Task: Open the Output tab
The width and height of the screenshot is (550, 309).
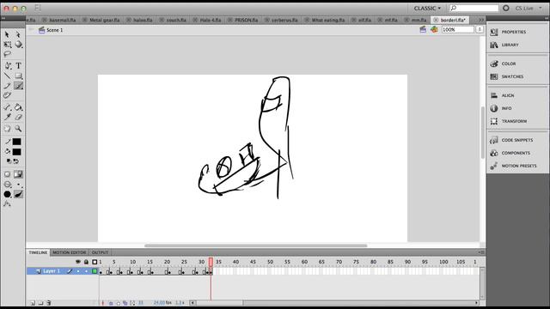Action: (100, 252)
